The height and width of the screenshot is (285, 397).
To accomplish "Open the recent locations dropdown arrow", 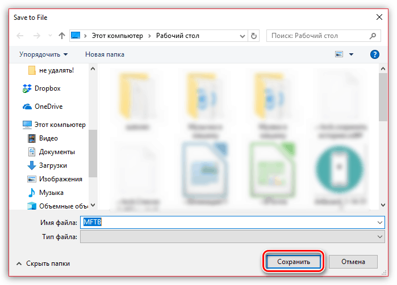I will (50, 36).
